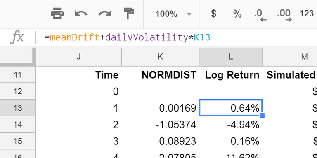Select column L header
Screen dimensions: 317x158
pos(231,57)
